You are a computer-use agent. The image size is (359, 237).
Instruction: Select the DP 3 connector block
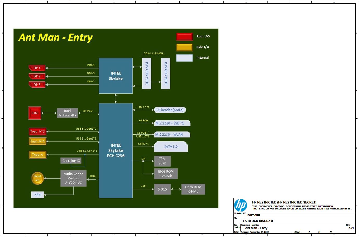click(37, 85)
